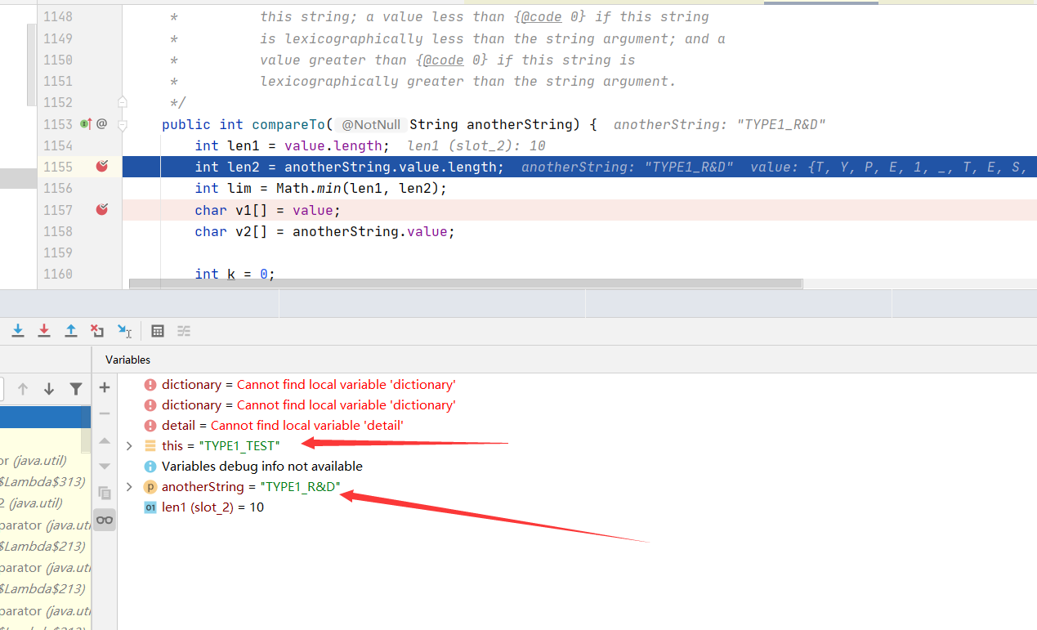Image resolution: width=1037 pixels, height=630 pixels.
Task: Click the compareTo method name
Action: [288, 124]
